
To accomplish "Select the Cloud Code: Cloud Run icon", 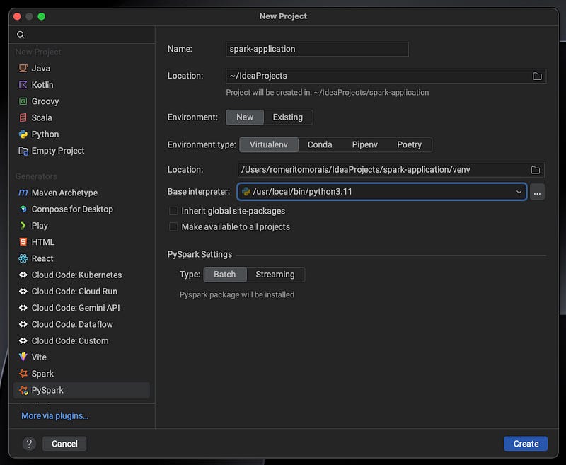I will [23, 292].
